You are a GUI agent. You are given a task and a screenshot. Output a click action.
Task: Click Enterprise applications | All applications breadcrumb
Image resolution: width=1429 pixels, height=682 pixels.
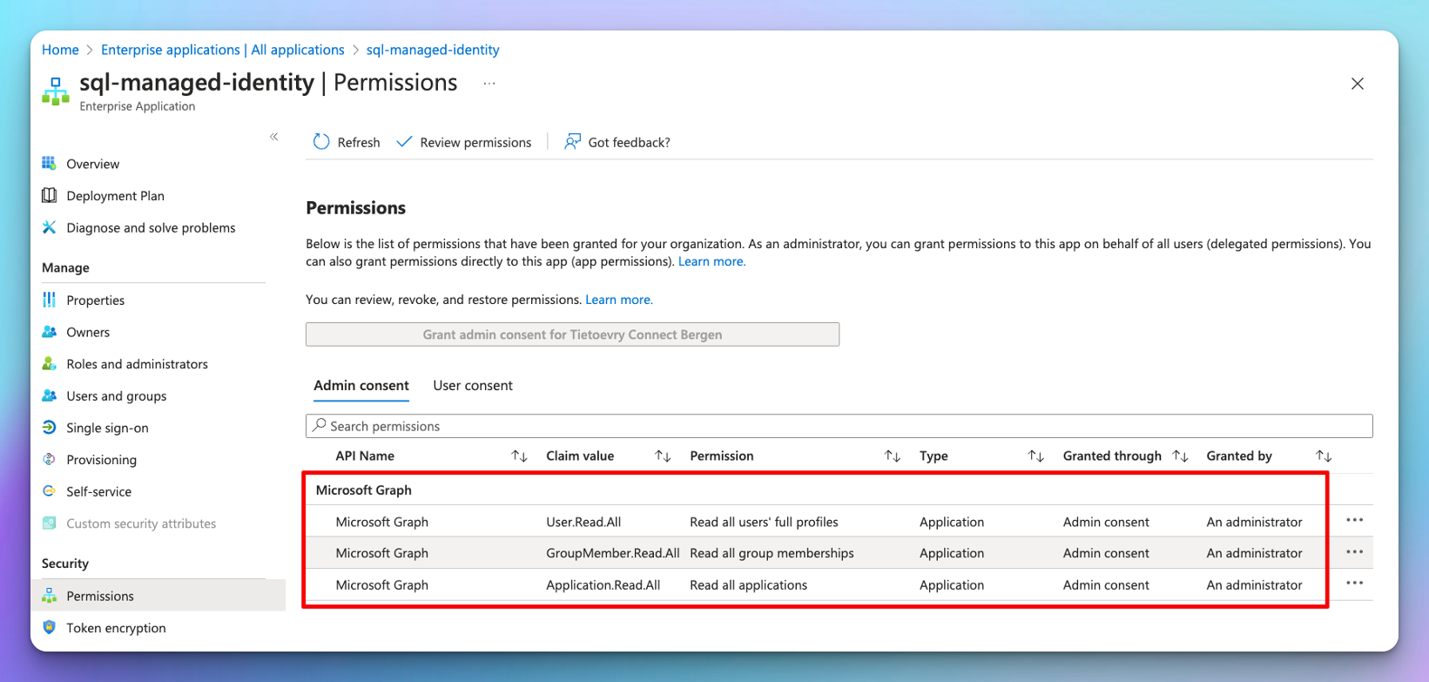(x=223, y=50)
